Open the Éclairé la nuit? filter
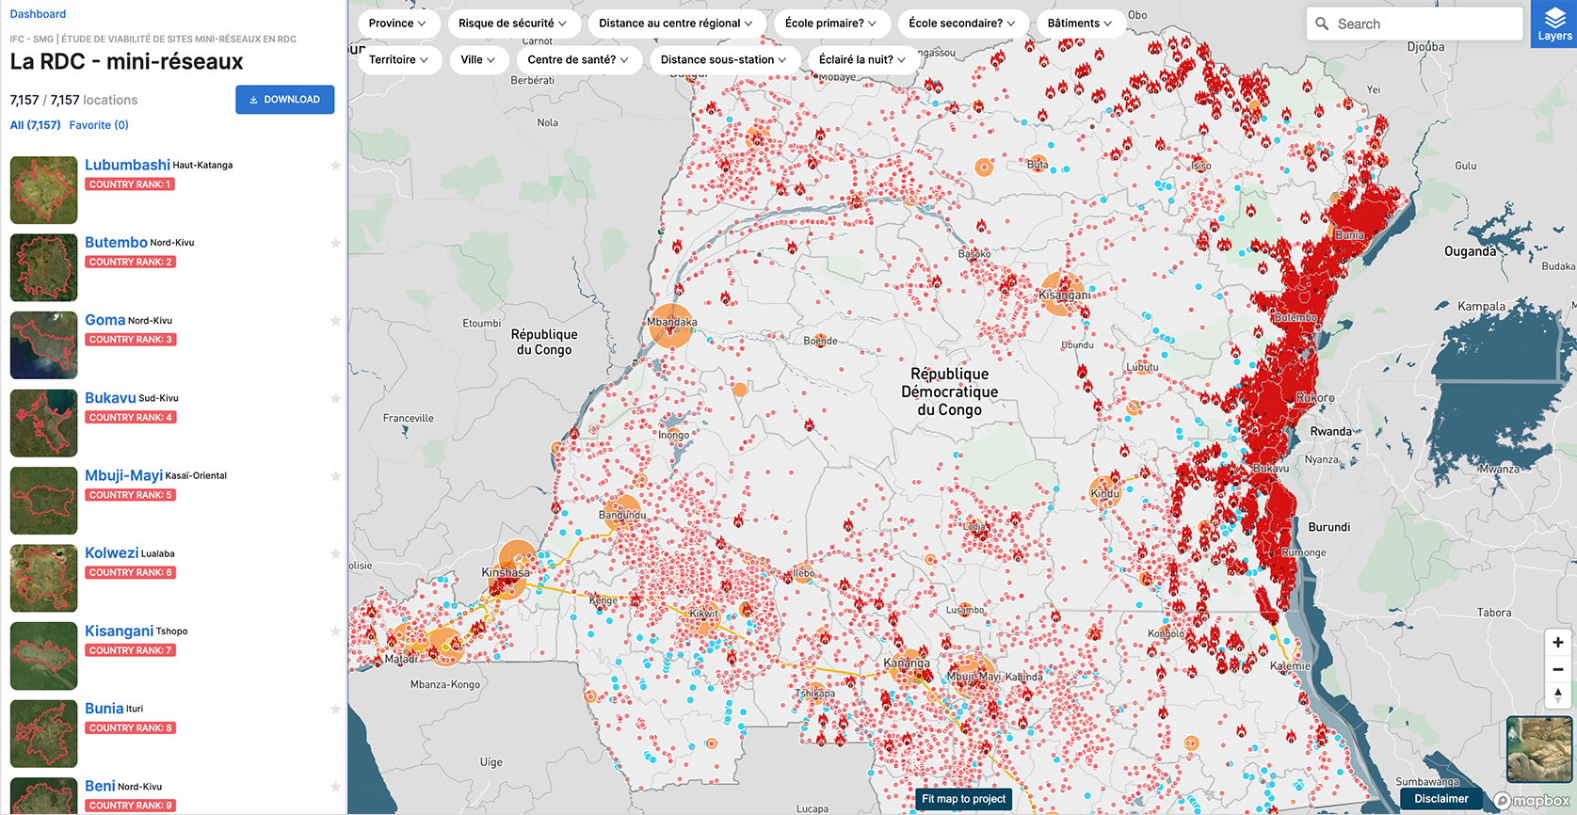Screen dimensions: 1577x815 861,59
